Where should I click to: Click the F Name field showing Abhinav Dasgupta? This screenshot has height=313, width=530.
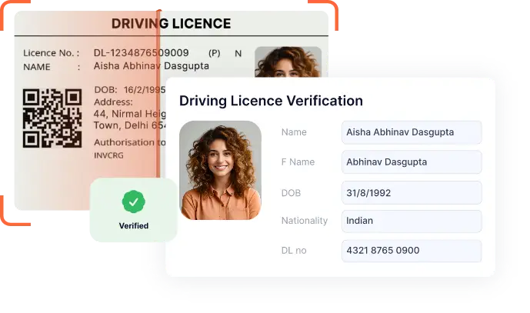(x=411, y=162)
